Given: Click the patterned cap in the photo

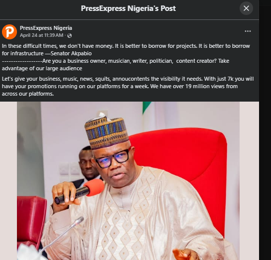Looking at the screenshot, I should [107, 131].
